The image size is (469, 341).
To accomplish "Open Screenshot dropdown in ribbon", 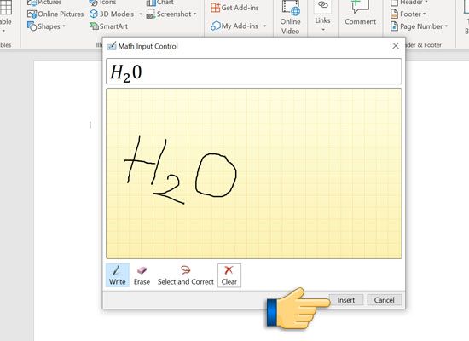I will [x=171, y=14].
